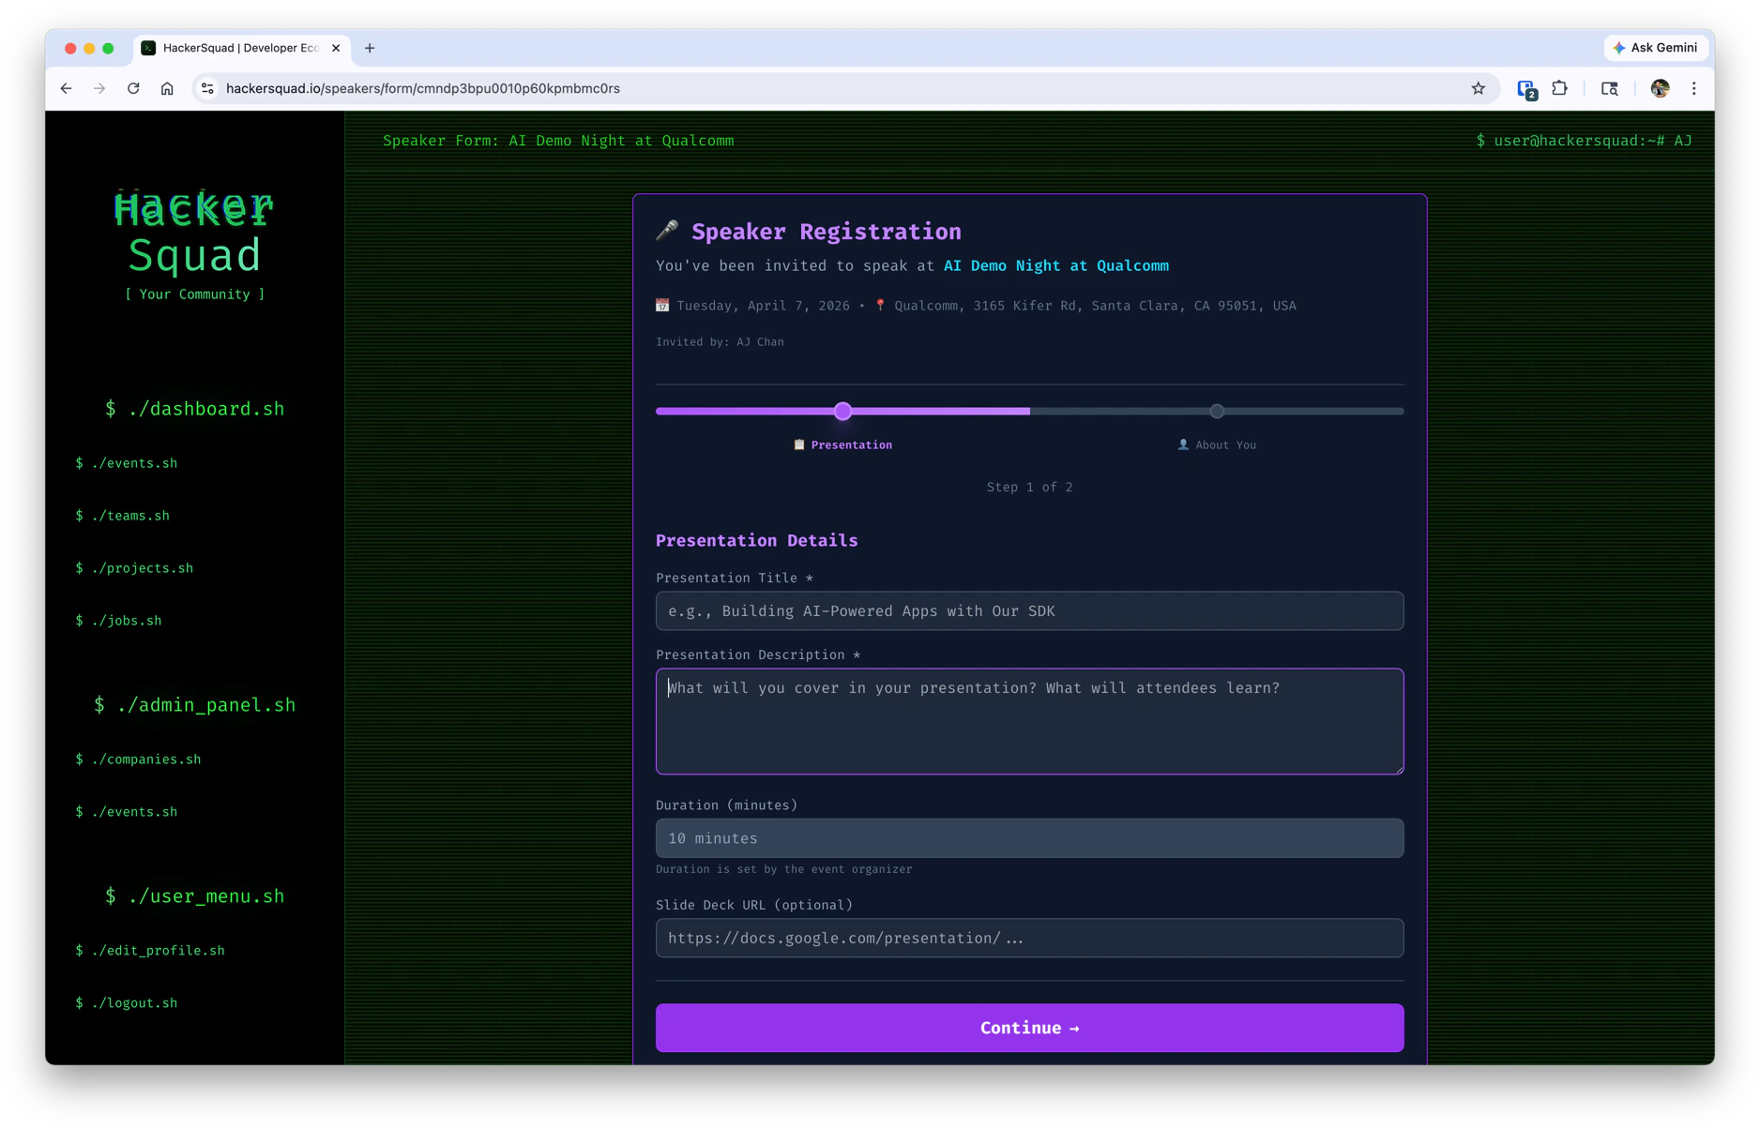
Task: Select the Presentation step label
Action: click(x=842, y=445)
